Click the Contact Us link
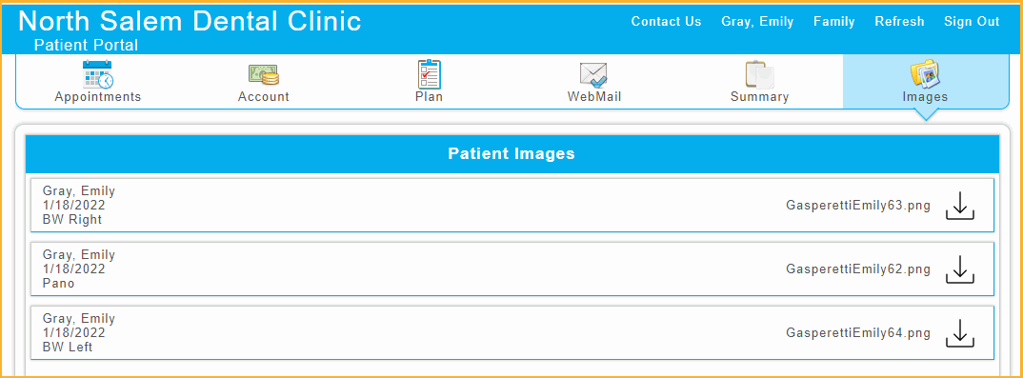This screenshot has height=378, width=1023. [666, 22]
